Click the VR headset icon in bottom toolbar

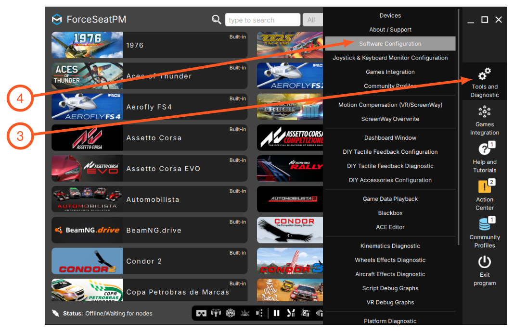[x=201, y=313]
